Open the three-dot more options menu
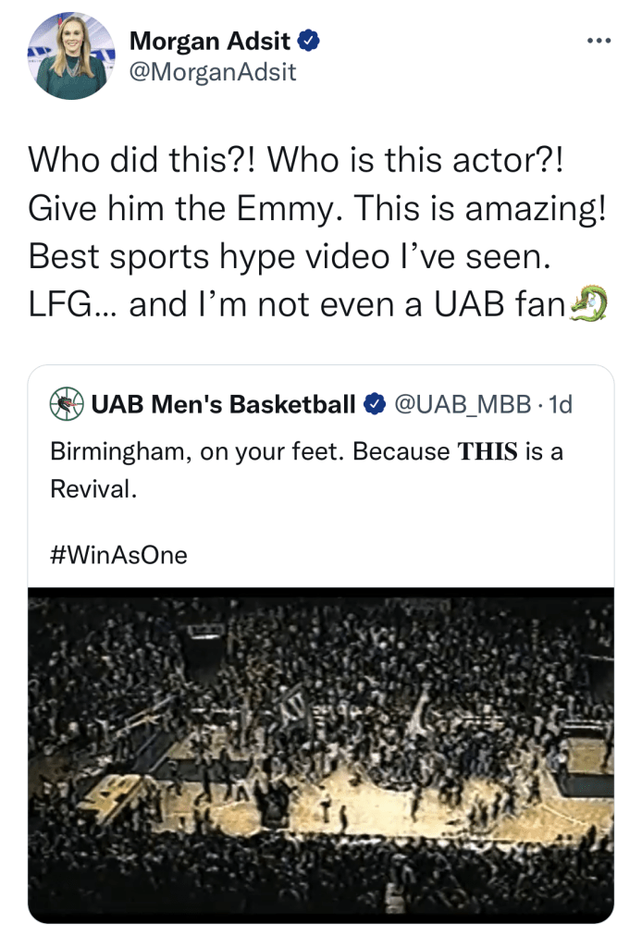The width and height of the screenshot is (642, 947). (x=599, y=42)
